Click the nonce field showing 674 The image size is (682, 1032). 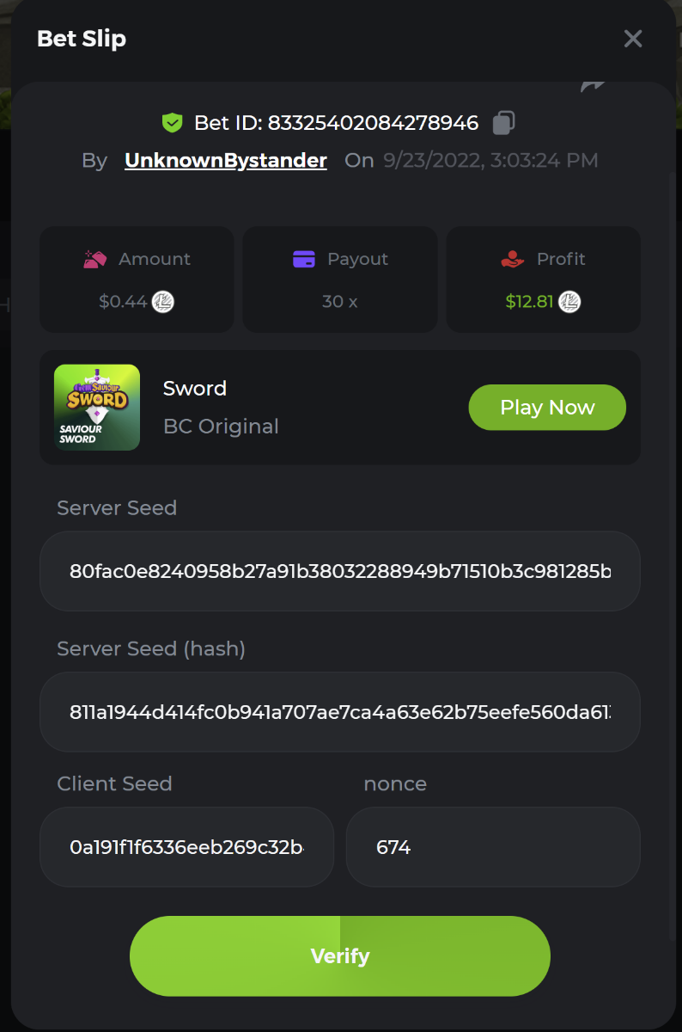coord(493,847)
